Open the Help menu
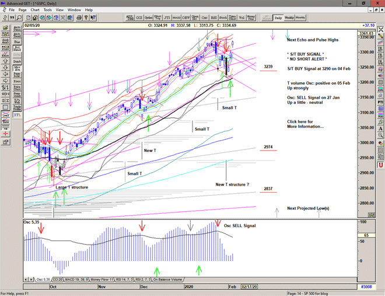The height and width of the screenshot is (296, 385). [x=89, y=10]
